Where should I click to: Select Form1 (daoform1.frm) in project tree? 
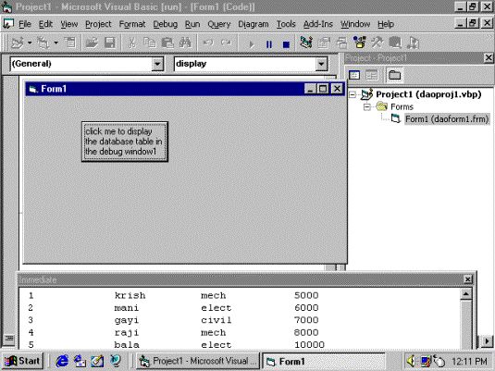(447, 119)
